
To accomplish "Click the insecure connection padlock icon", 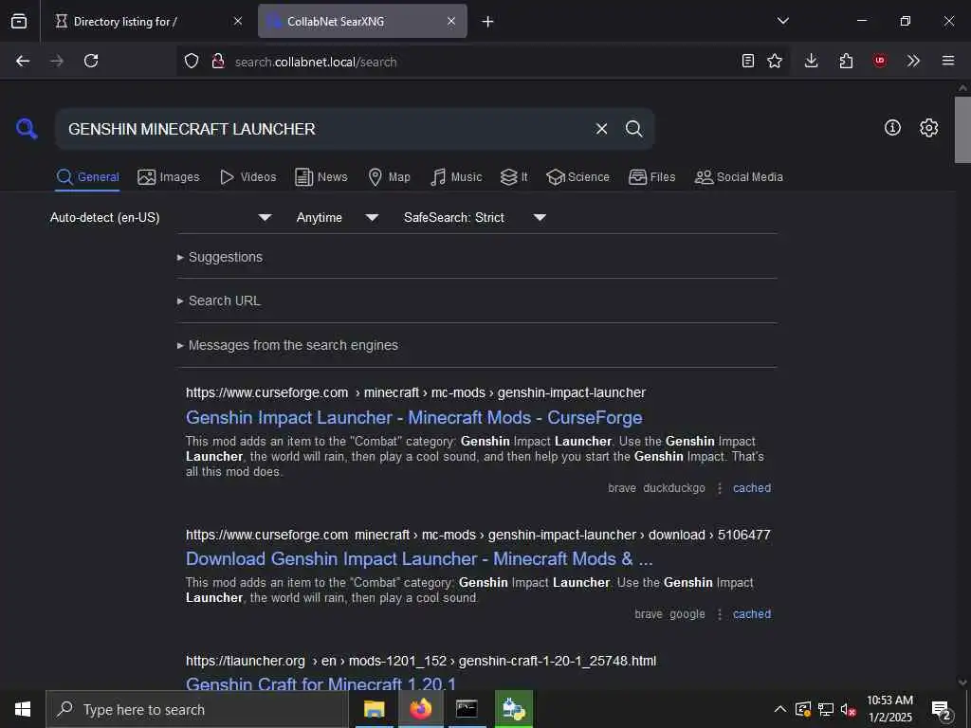I will point(218,61).
